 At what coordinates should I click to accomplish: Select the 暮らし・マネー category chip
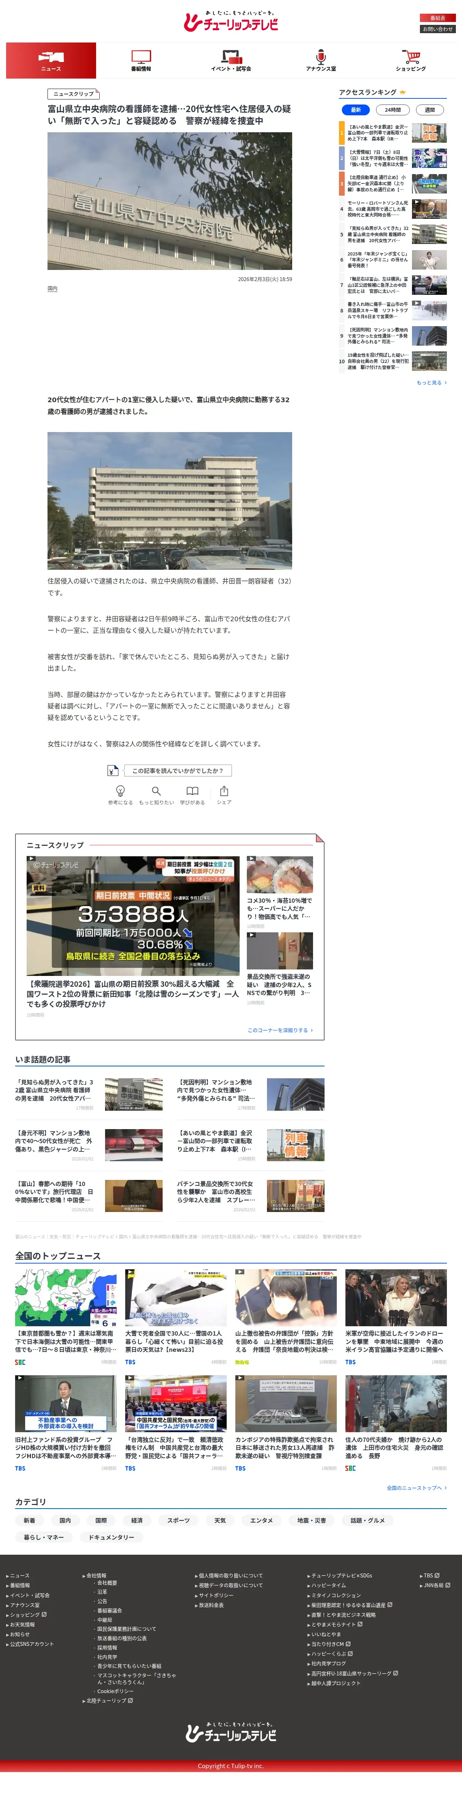(44, 1537)
